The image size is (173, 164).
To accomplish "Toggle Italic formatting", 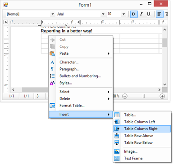I will tap(141, 14).
